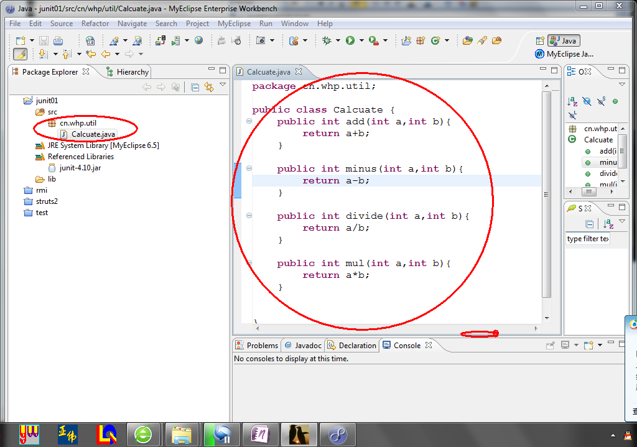Collapse the add method fold marker
The image size is (637, 447).
249,121
